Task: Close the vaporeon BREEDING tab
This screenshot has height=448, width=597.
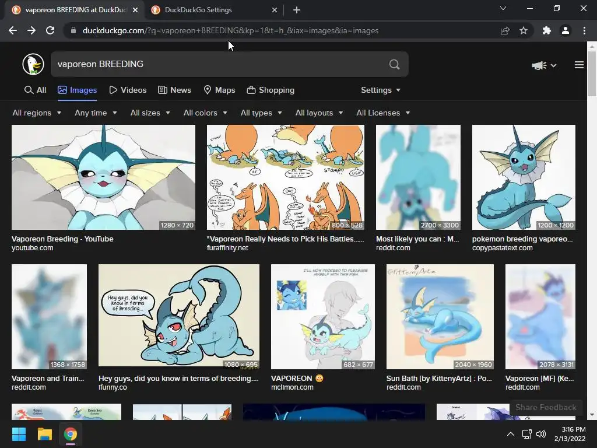Action: tap(135, 10)
